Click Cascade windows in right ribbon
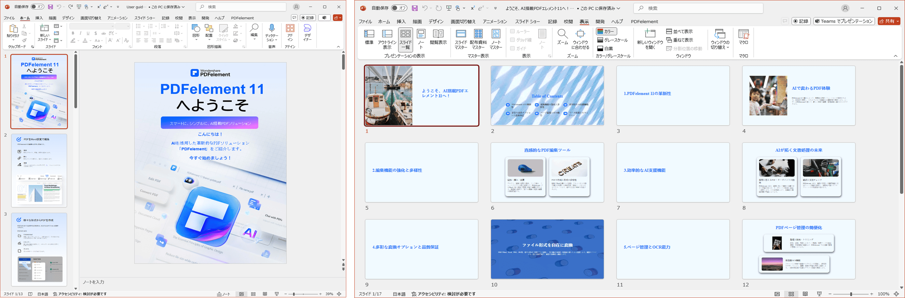 tap(679, 40)
